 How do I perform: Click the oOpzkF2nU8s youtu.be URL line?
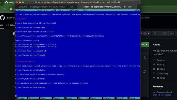coord(30,87)
